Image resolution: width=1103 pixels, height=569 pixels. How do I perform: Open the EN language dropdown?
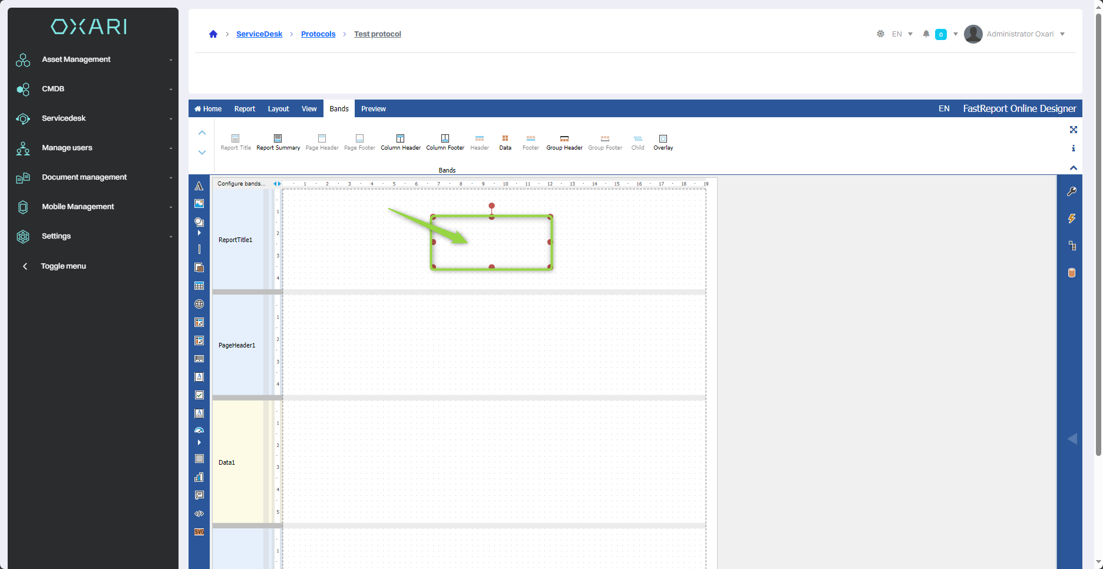tap(901, 34)
